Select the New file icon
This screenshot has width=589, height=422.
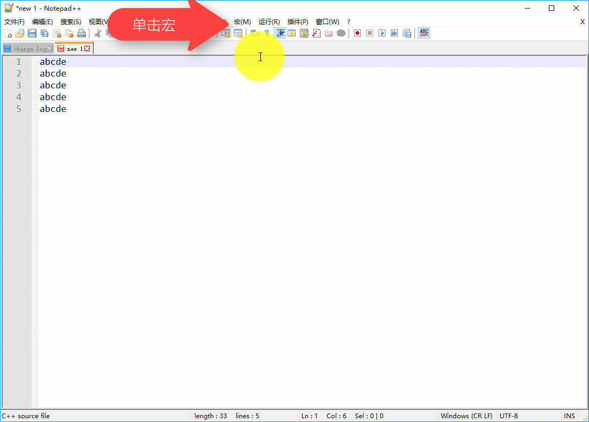pyautogui.click(x=8, y=33)
